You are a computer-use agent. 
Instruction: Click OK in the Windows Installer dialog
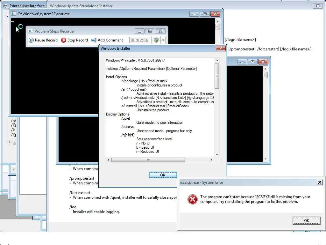tap(163, 175)
